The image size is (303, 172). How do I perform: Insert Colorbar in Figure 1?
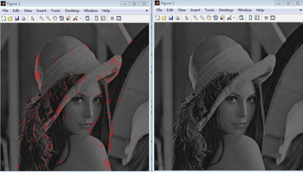tap(96, 18)
